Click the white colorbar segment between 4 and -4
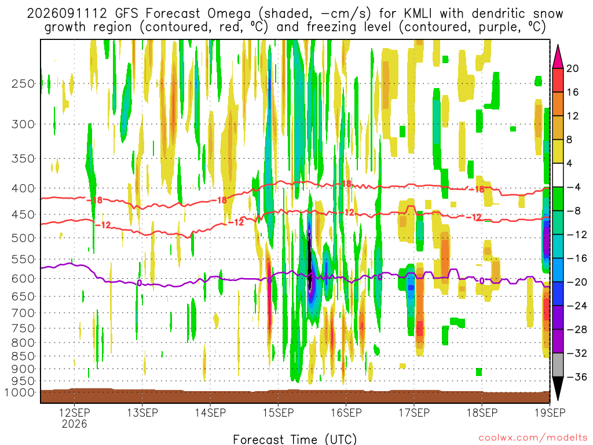This screenshot has width=593, height=445. 558,175
